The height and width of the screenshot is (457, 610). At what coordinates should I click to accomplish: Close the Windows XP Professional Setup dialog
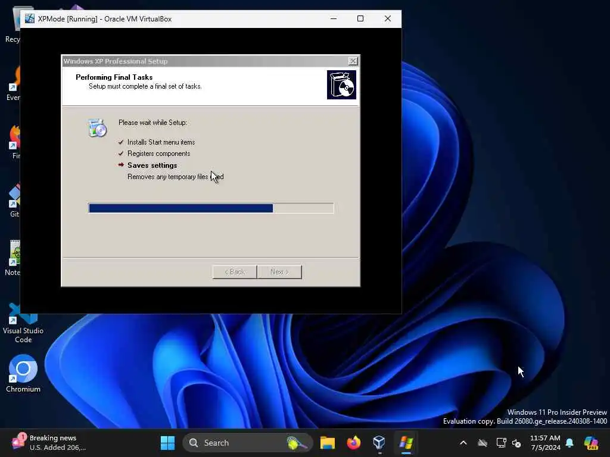pyautogui.click(x=353, y=61)
